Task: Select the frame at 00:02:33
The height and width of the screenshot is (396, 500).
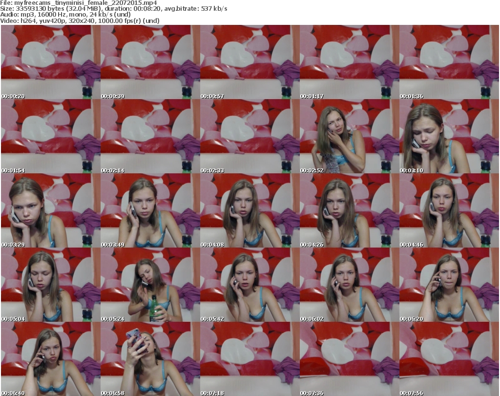Action: coord(250,136)
